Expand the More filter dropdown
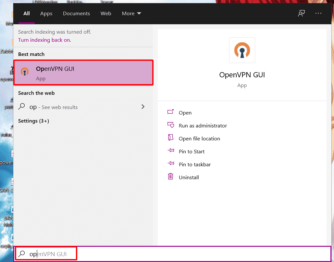This screenshot has width=334, height=262. (131, 14)
